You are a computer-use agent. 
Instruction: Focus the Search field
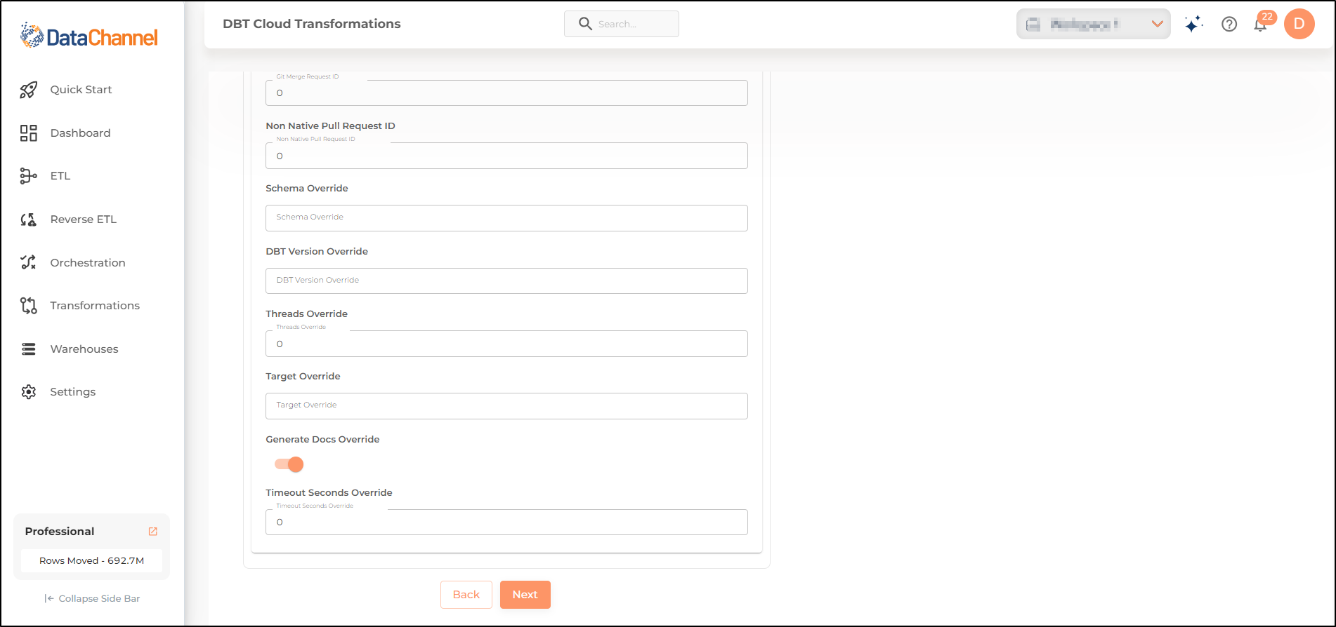tap(622, 24)
